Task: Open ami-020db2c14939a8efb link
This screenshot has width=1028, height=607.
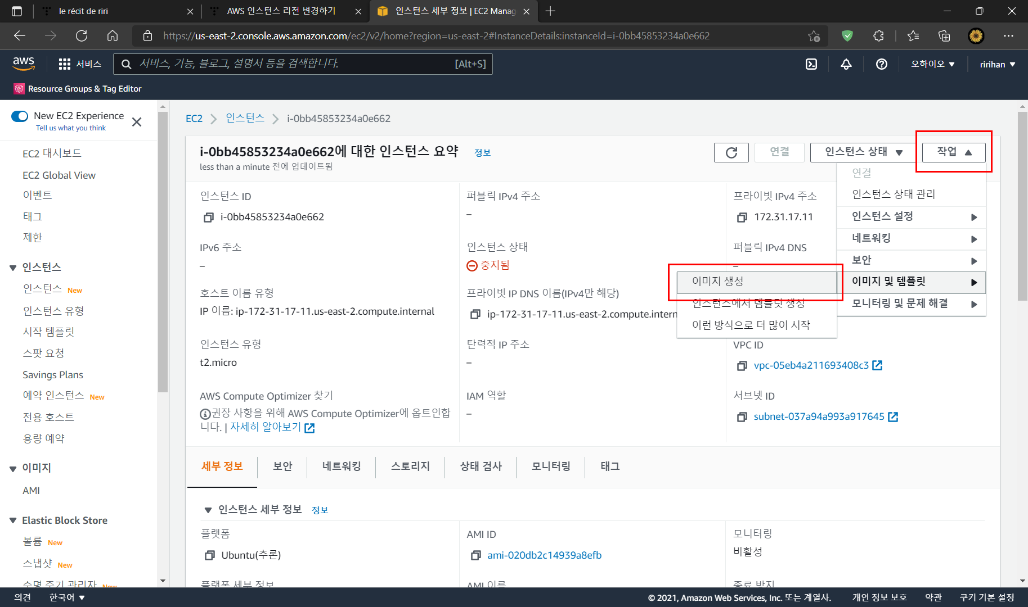Action: [544, 555]
